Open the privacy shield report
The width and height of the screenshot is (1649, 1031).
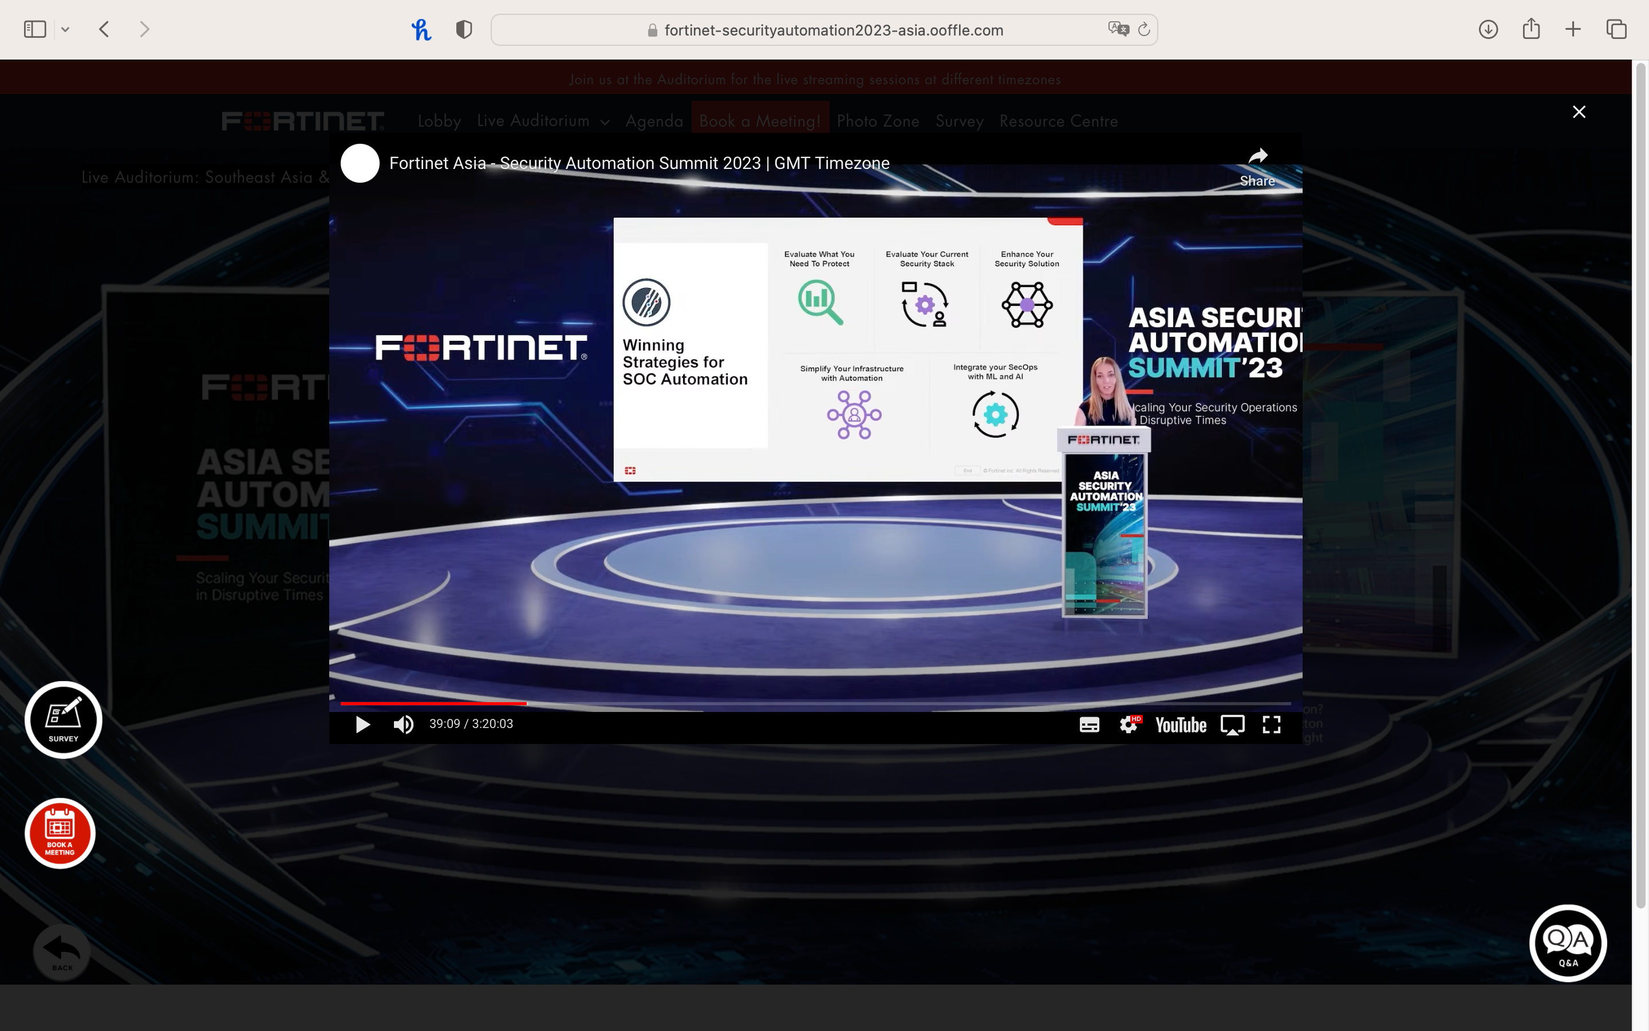coord(464,29)
